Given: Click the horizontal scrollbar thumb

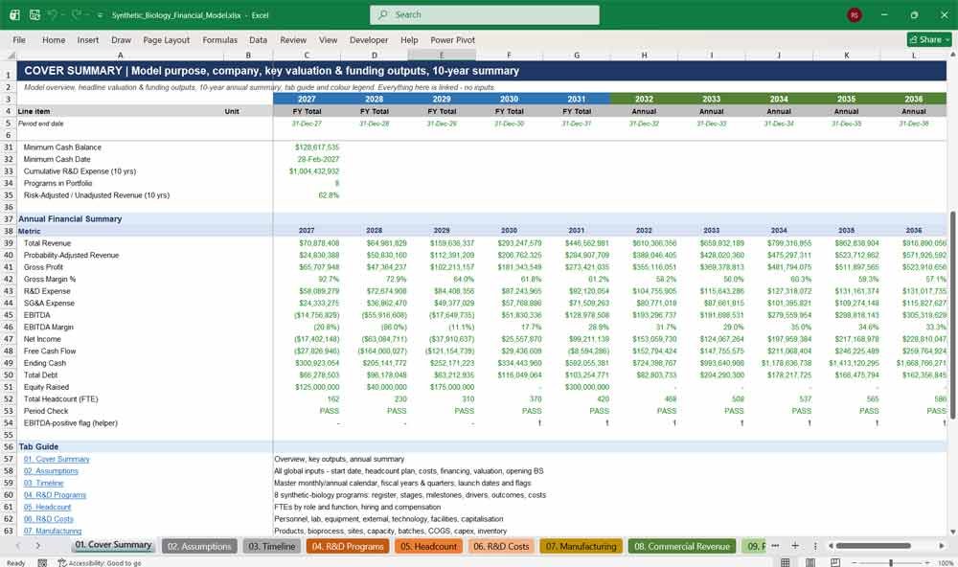Looking at the screenshot, I should pos(873,546).
